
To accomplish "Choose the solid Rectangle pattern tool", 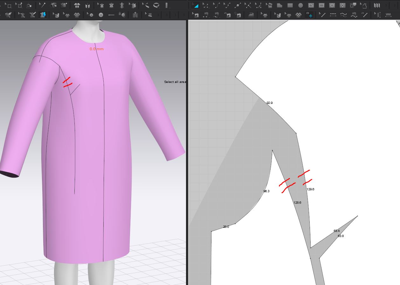I will (x=290, y=5).
